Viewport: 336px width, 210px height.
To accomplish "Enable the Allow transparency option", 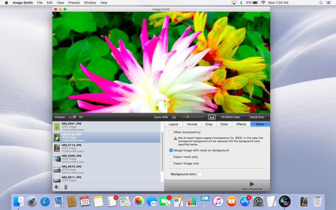I will pos(171,132).
